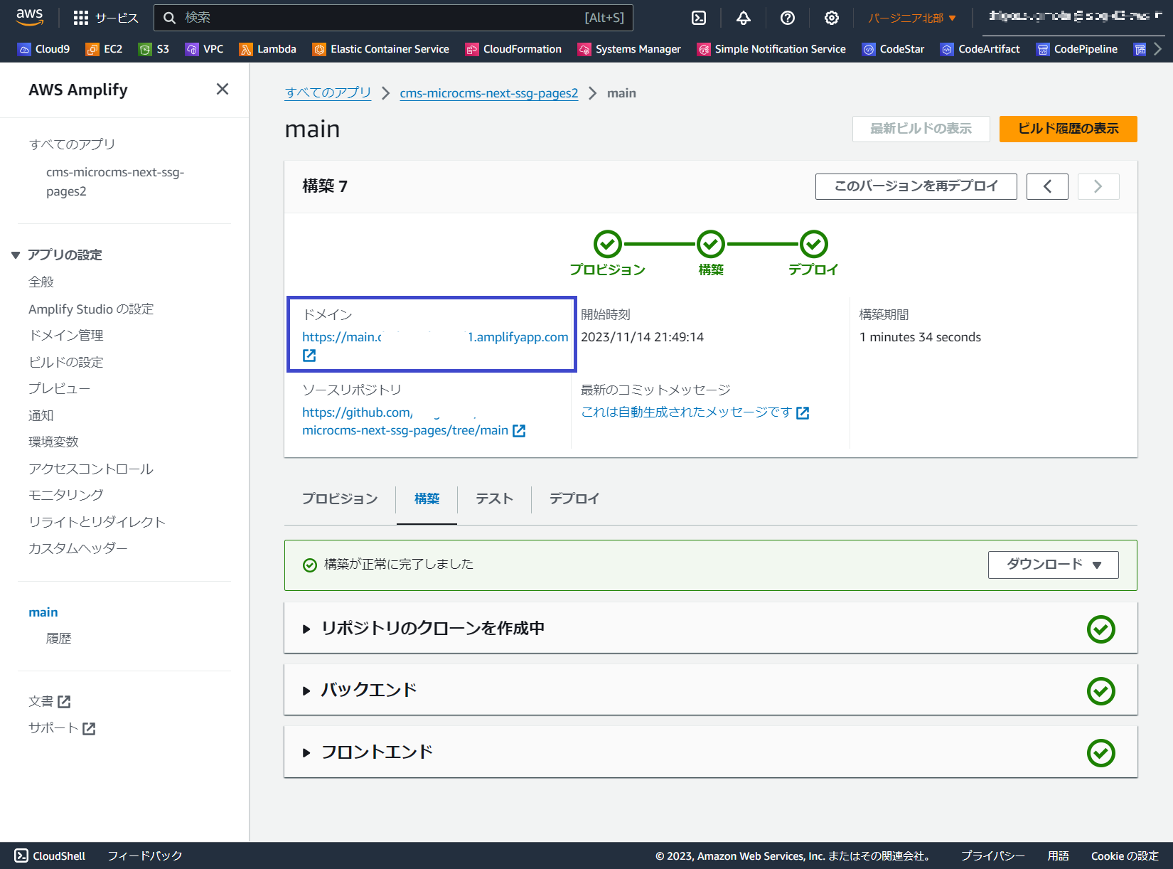Open the AWS home logo
The height and width of the screenshot is (869, 1173).
(30, 17)
